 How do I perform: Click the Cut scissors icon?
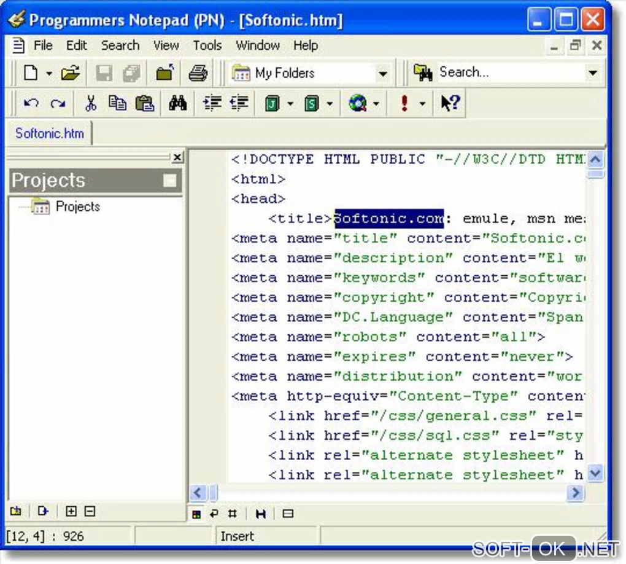[x=91, y=104]
